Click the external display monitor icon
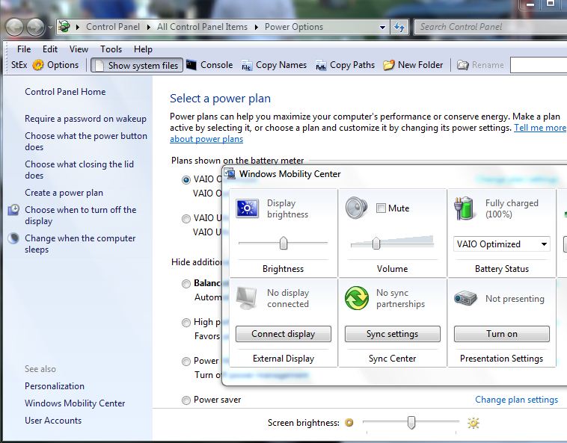567x443 pixels. click(247, 298)
